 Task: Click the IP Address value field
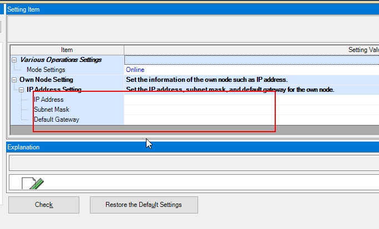(251, 100)
